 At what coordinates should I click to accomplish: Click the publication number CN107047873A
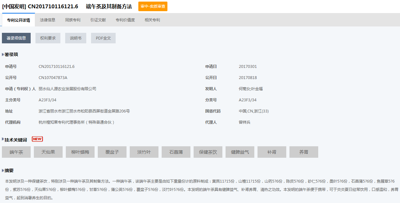53,78
